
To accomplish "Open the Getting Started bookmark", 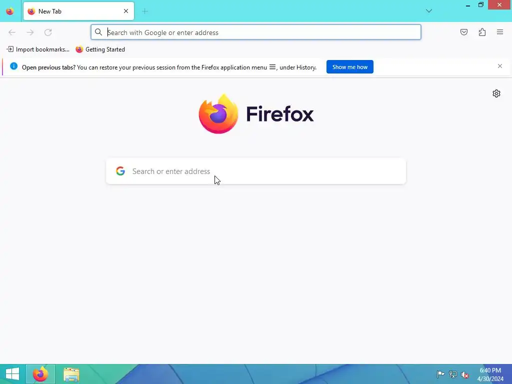I will coord(100,49).
